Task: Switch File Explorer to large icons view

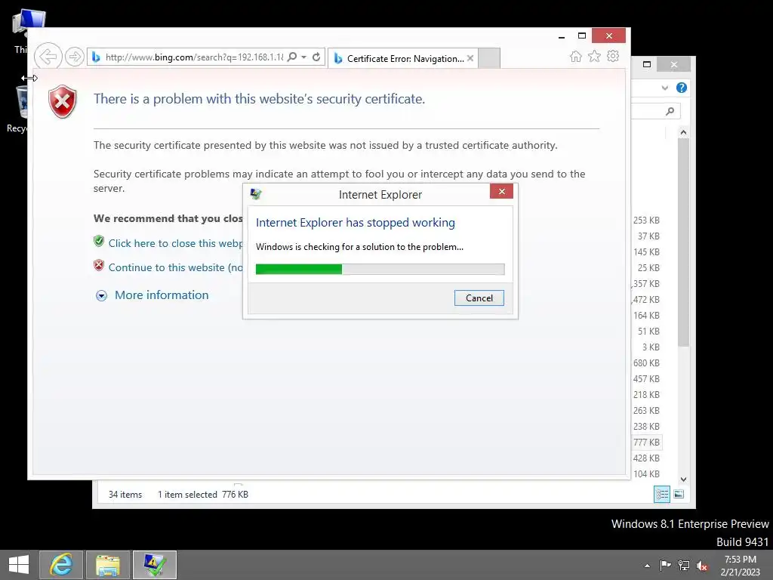Action: click(679, 494)
